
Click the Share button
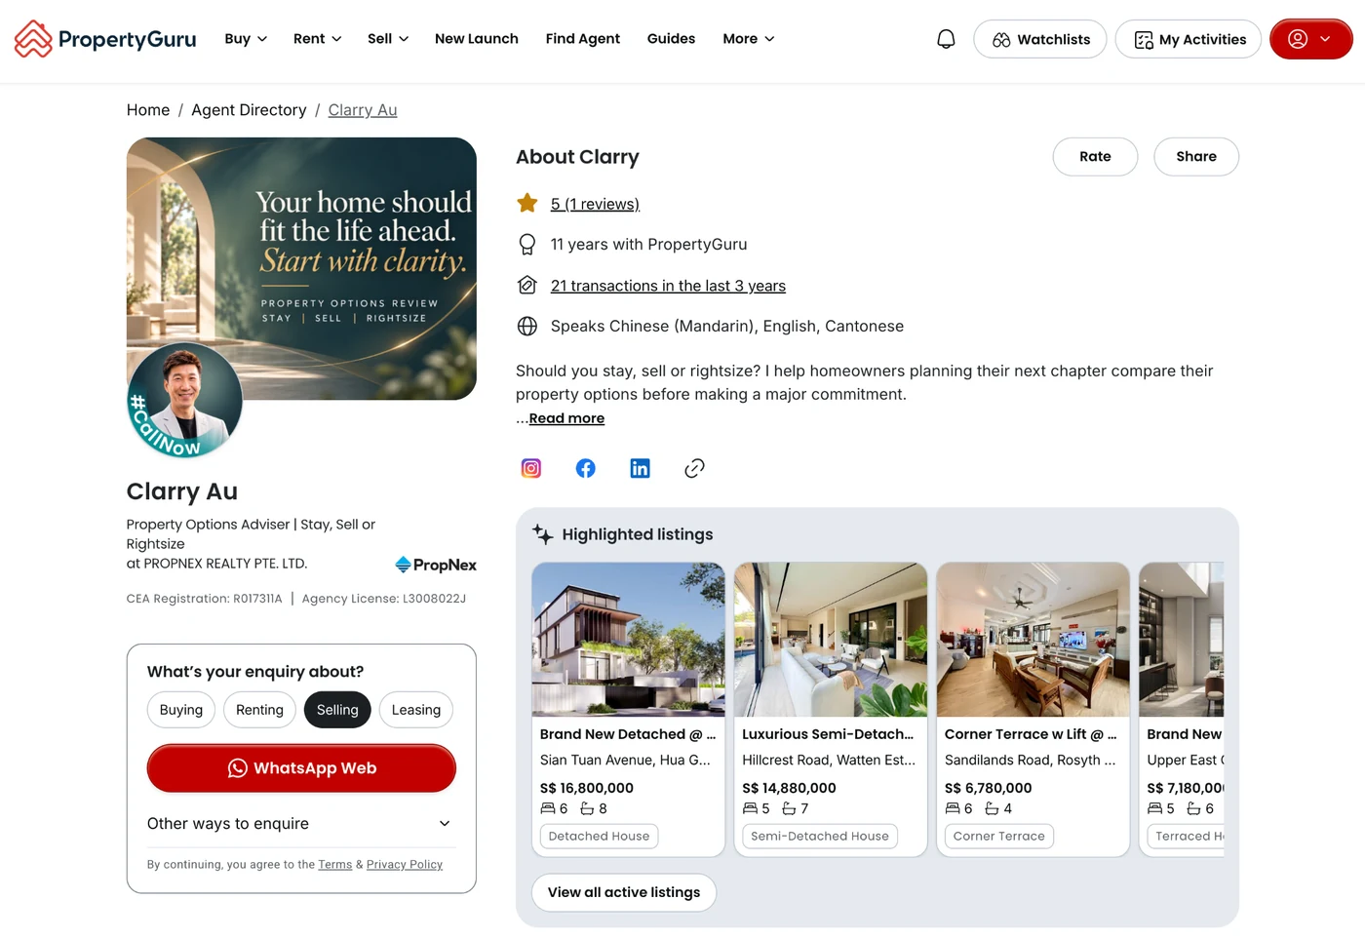click(x=1196, y=157)
